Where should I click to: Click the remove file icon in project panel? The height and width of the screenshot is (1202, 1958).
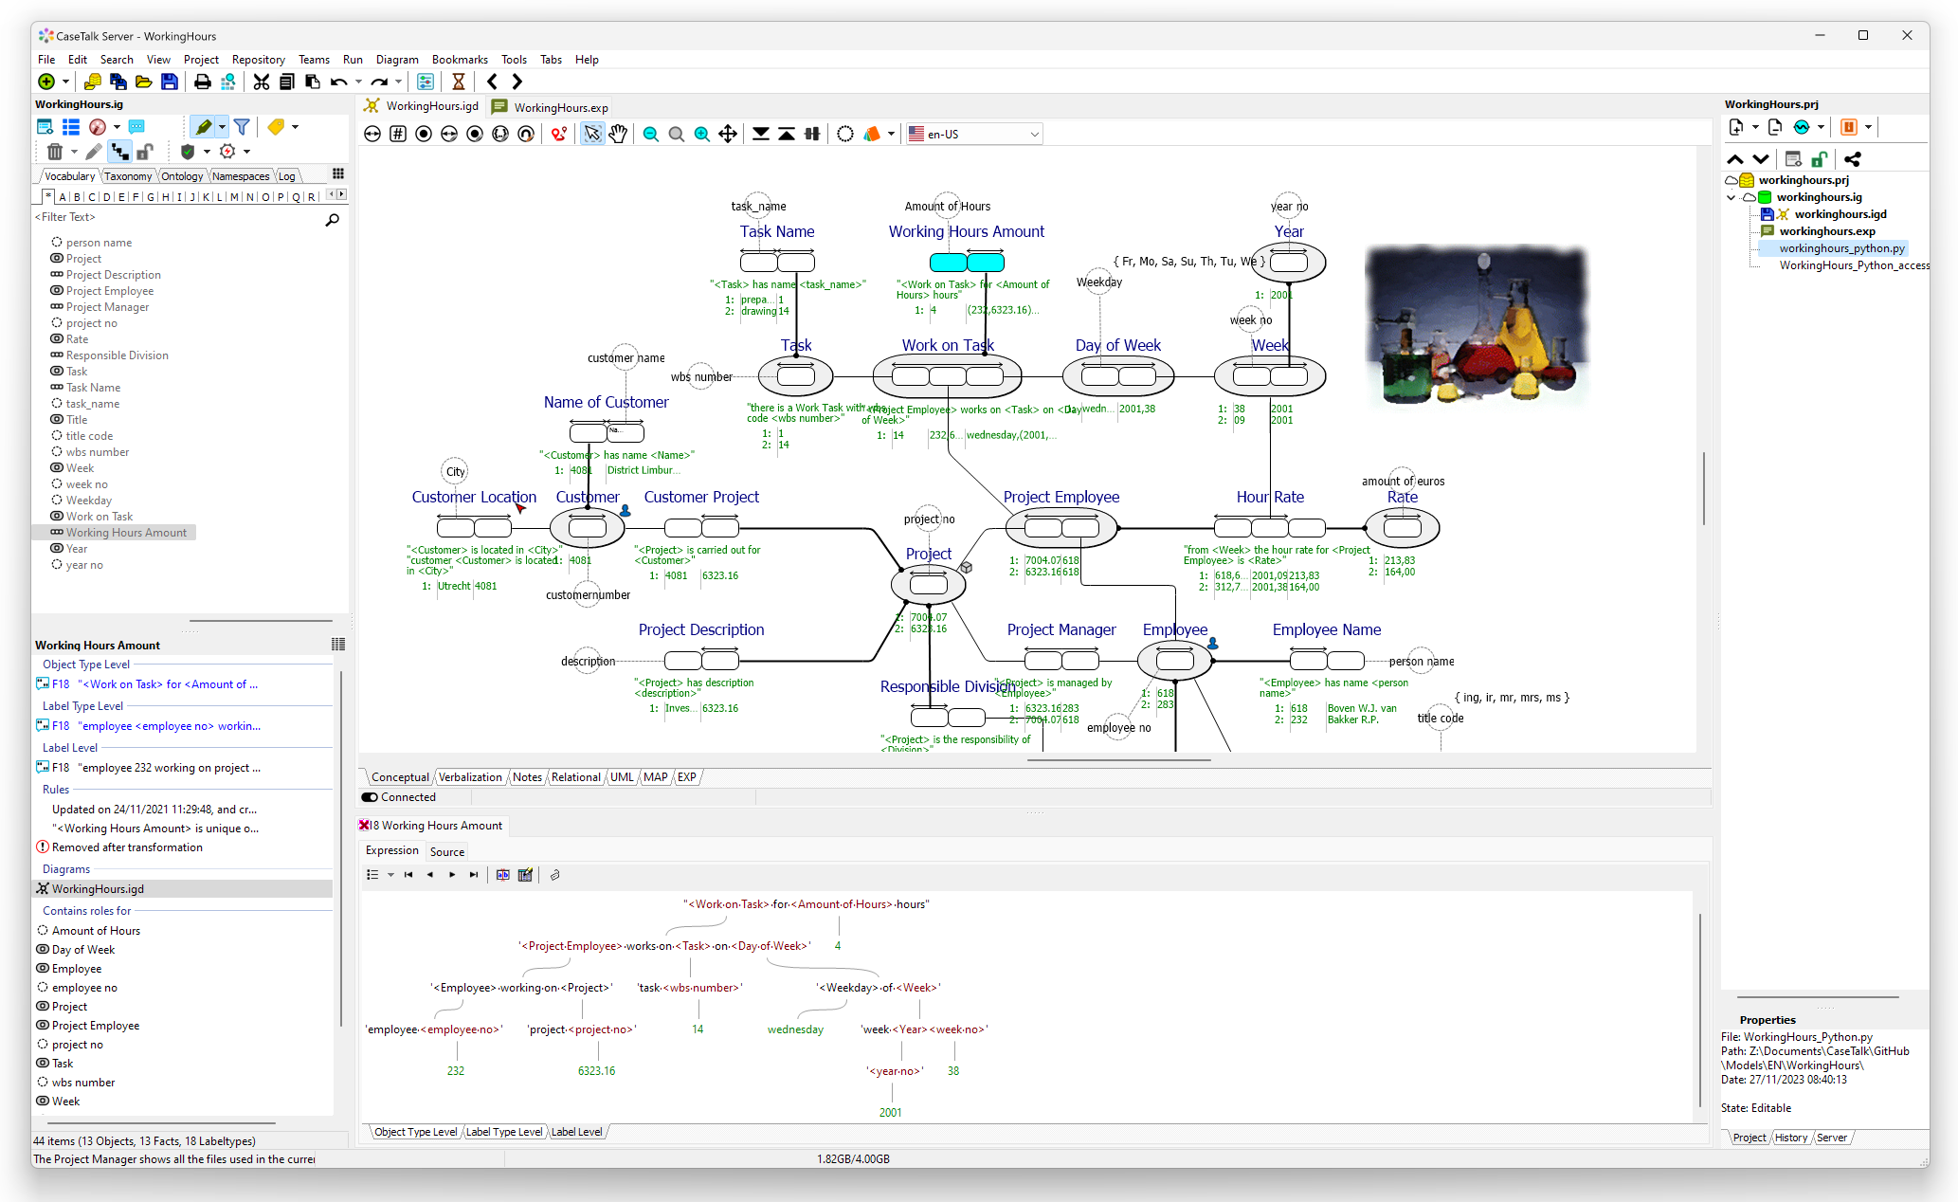coord(1775,127)
